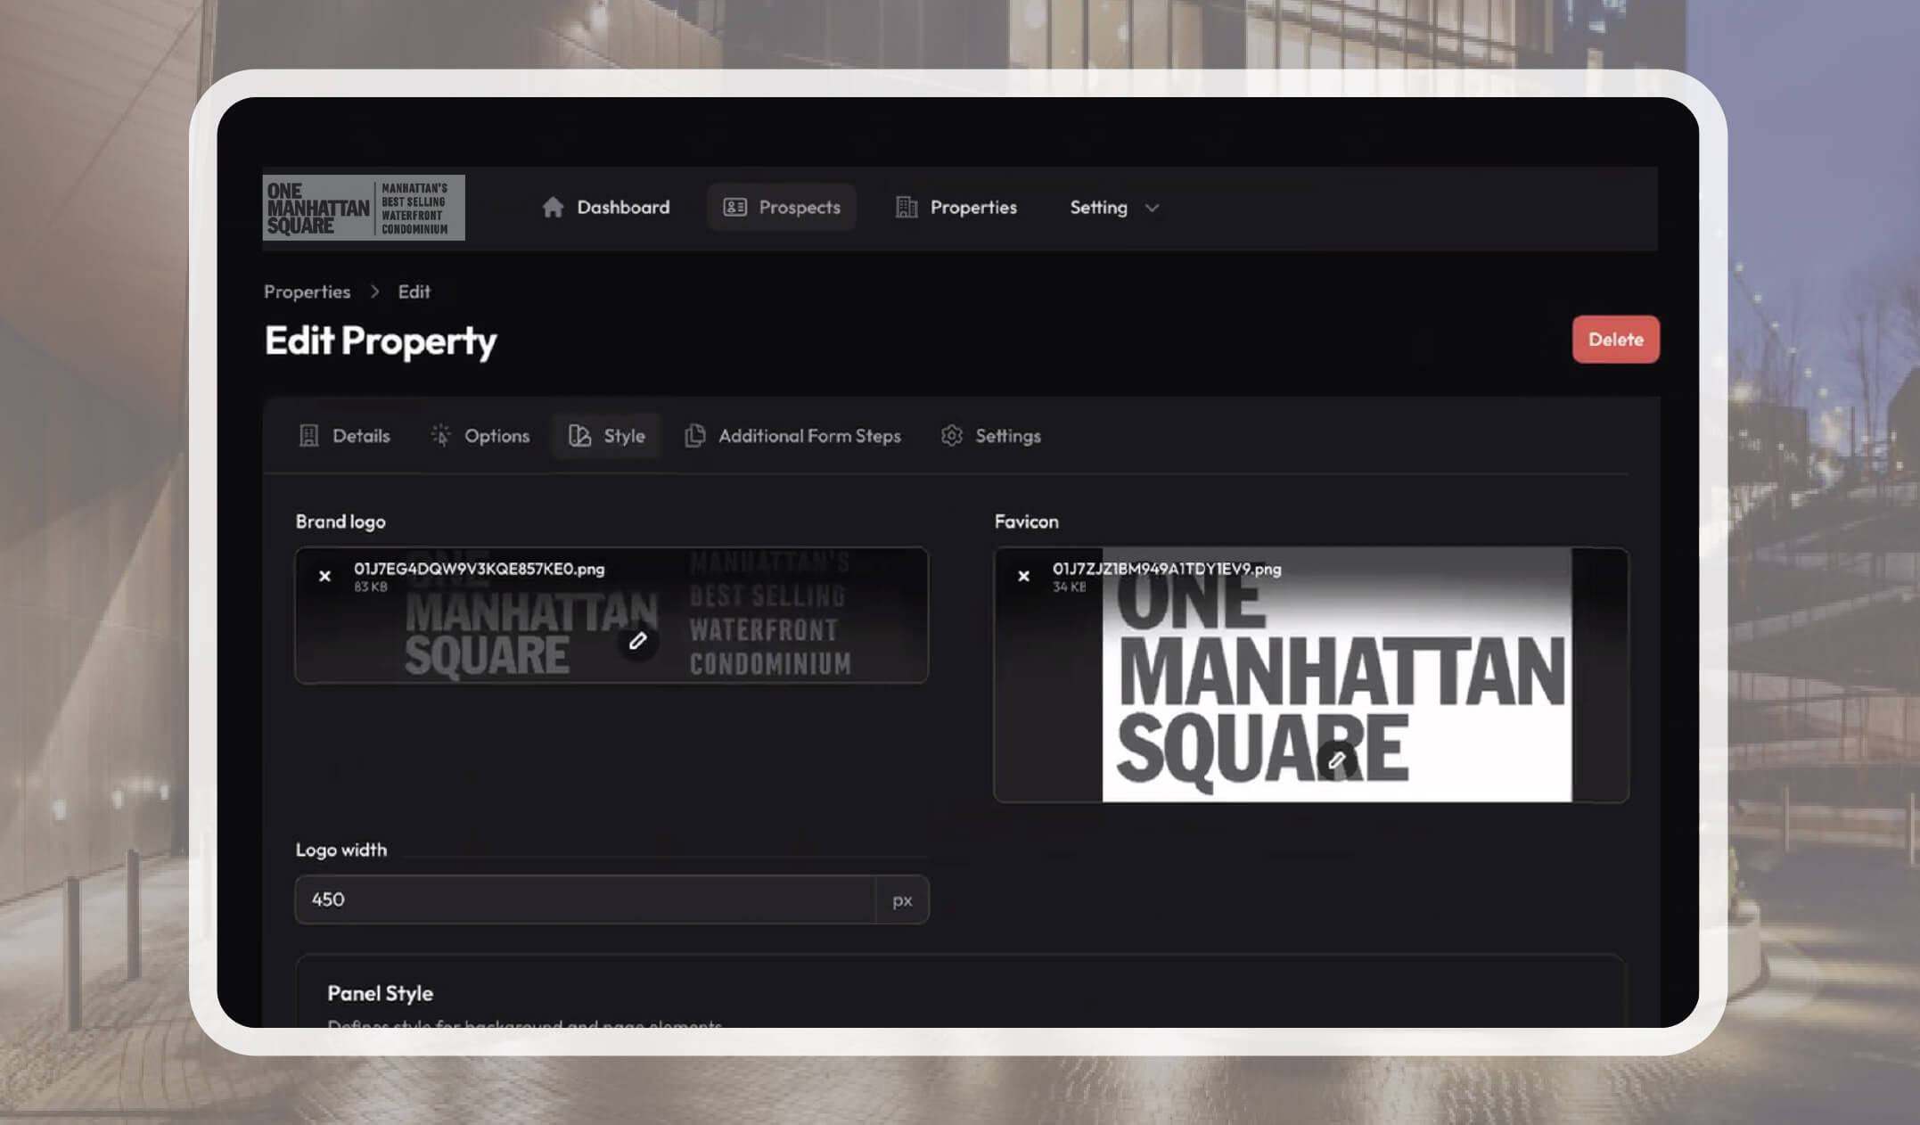
Task: Click the Settings gear tab icon
Action: (x=952, y=436)
